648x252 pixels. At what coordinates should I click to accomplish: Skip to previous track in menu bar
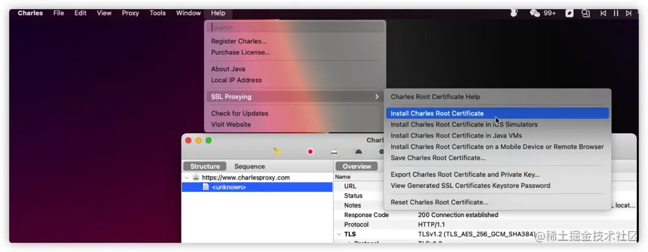click(603, 13)
